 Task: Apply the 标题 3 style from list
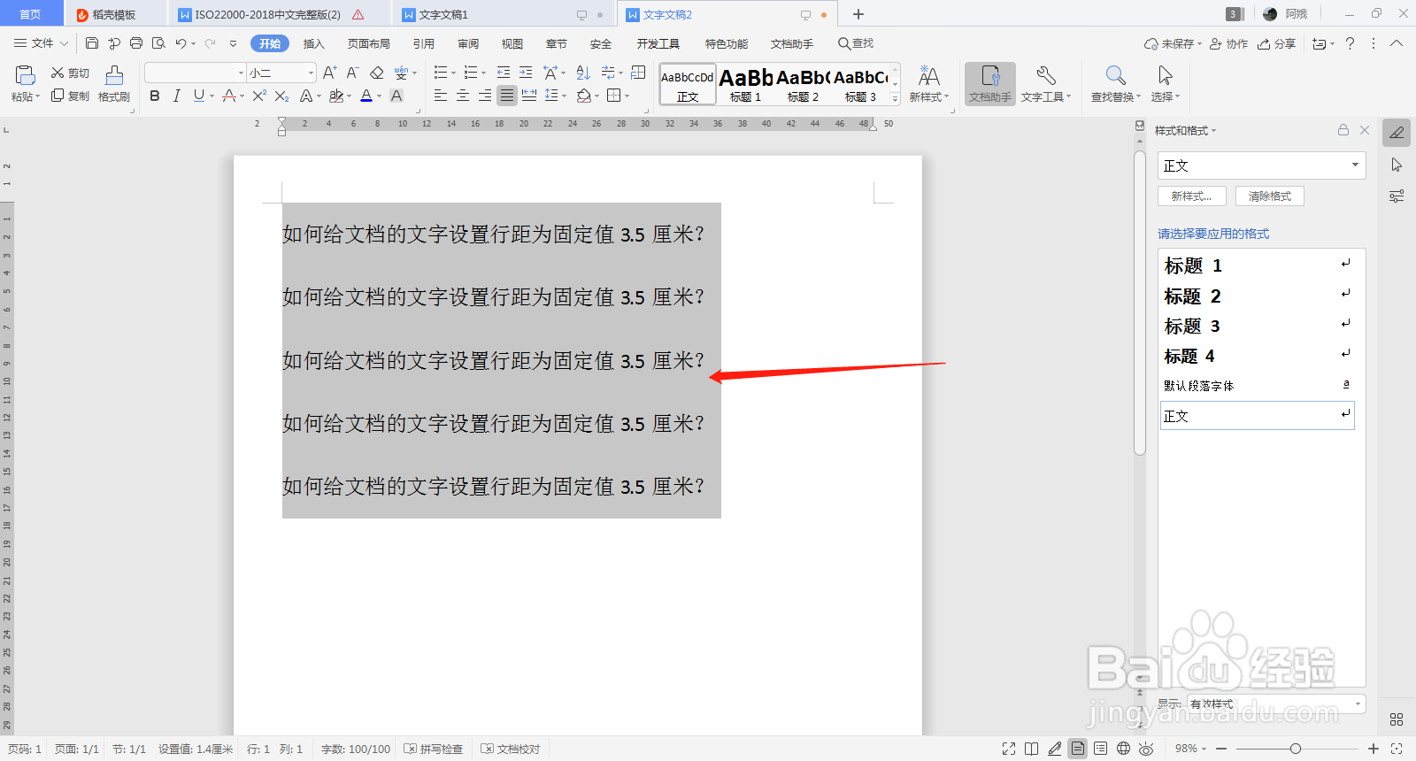click(1257, 326)
